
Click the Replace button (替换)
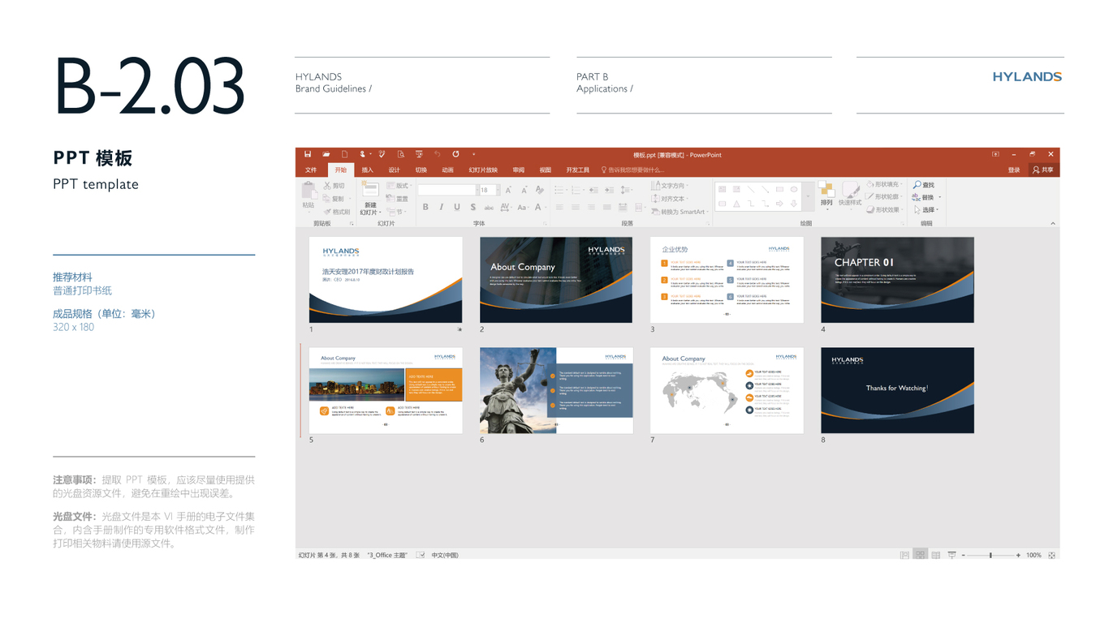(926, 197)
